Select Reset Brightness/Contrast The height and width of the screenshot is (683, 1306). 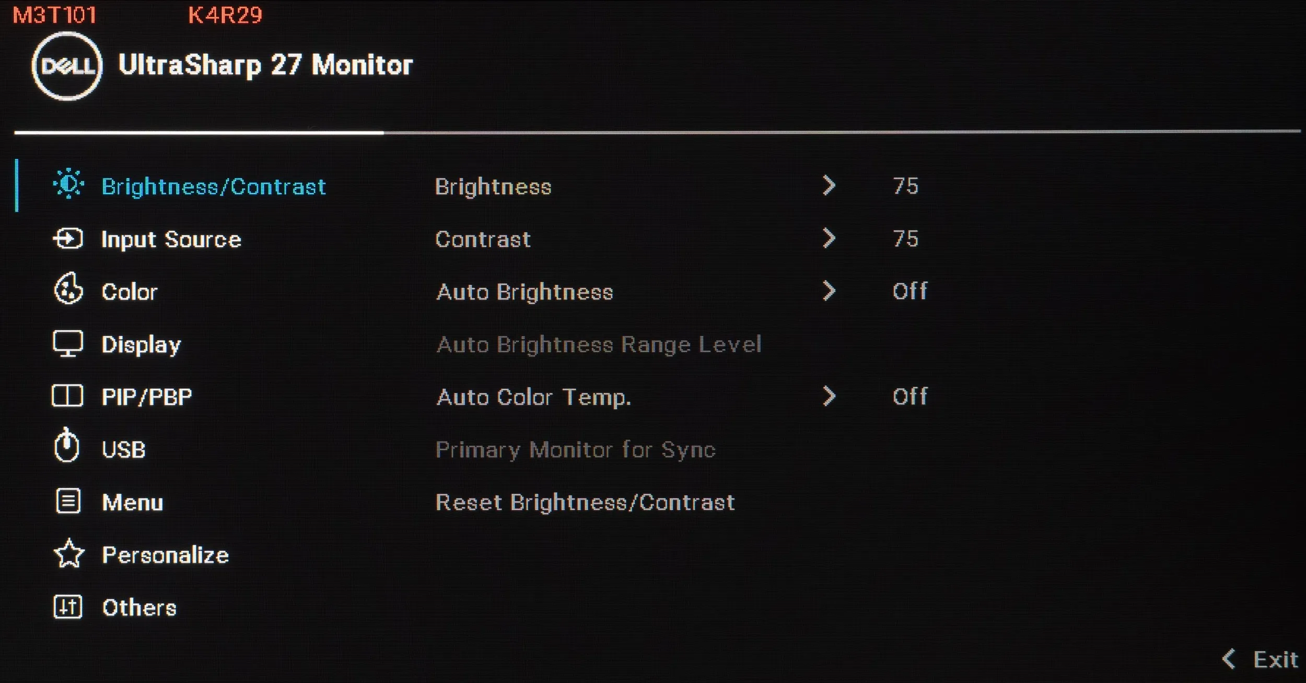(585, 502)
